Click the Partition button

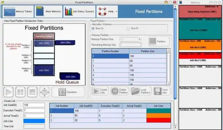click(159, 41)
